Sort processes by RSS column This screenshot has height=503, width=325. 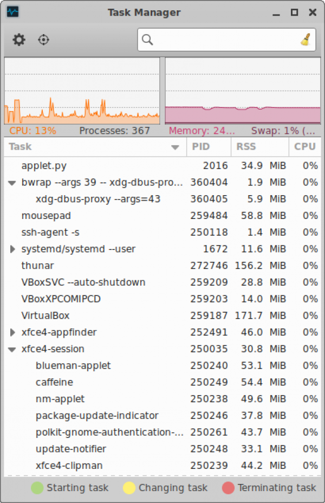[259, 147]
